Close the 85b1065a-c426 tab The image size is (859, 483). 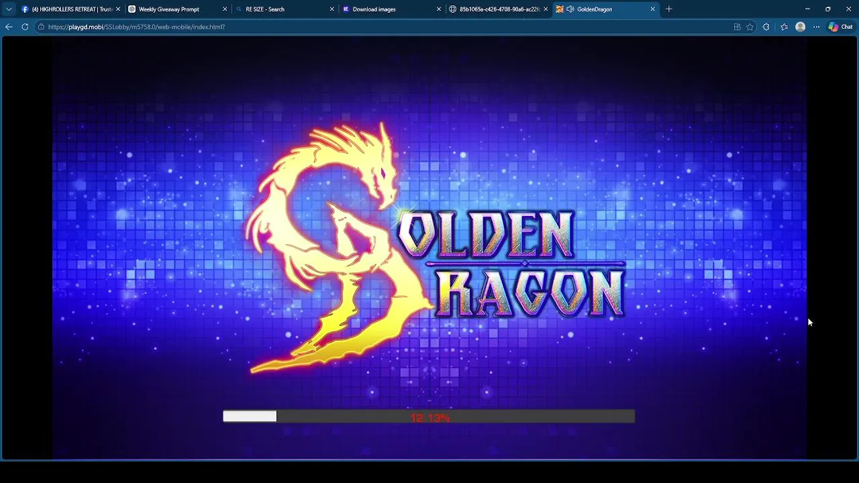point(546,9)
